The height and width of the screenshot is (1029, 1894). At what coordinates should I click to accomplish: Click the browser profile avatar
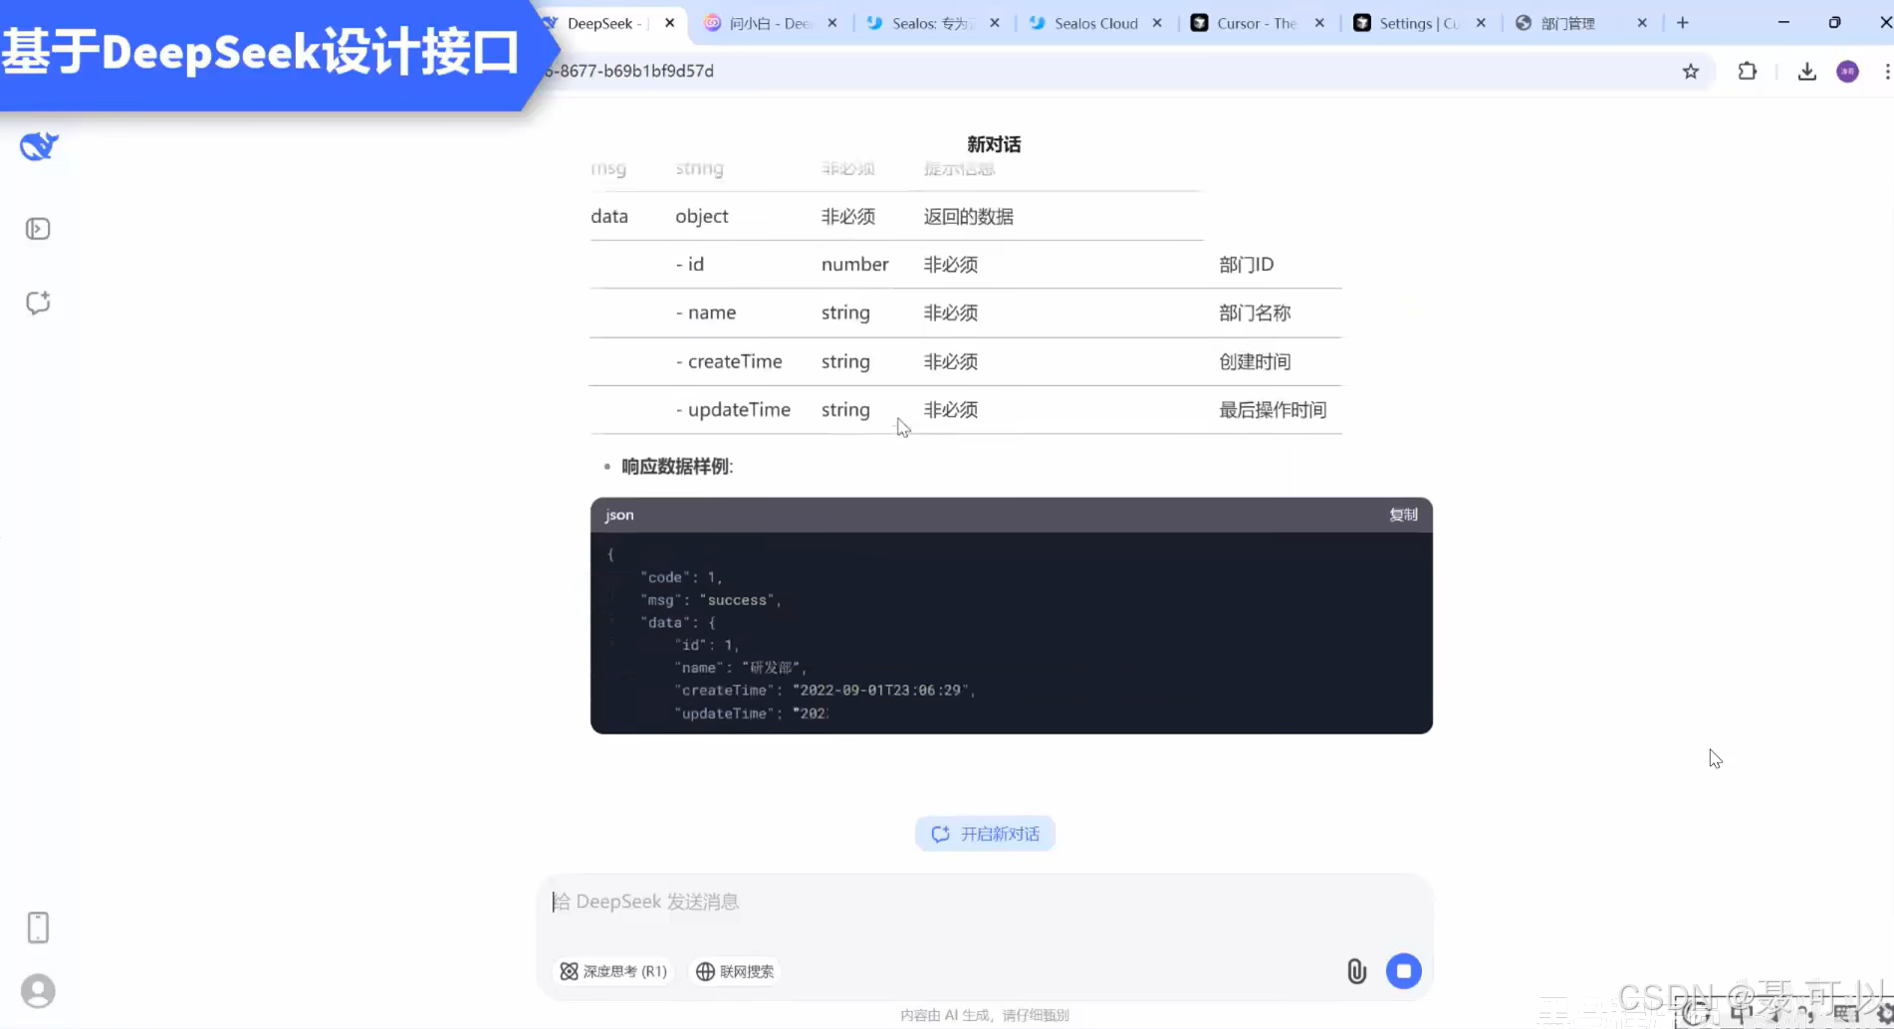click(x=1847, y=71)
